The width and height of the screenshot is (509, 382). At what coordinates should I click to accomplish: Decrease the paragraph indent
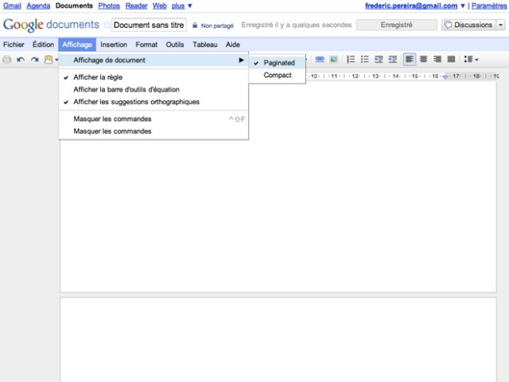(379, 59)
